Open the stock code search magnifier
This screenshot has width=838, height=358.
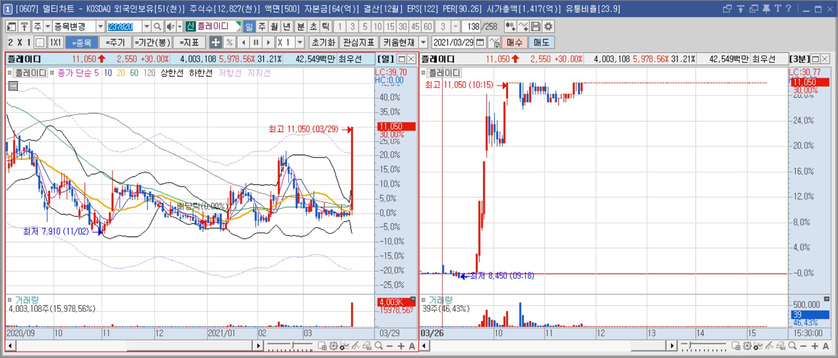(157, 26)
